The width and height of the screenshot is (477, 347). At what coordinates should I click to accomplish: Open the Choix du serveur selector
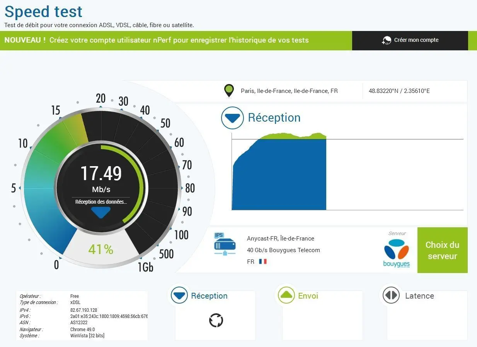coord(442,250)
